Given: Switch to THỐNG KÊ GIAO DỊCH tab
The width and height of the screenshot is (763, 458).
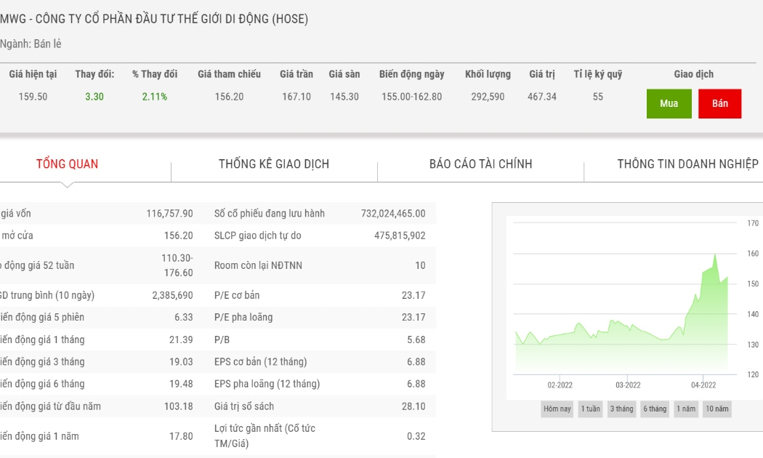Looking at the screenshot, I should [x=274, y=164].
